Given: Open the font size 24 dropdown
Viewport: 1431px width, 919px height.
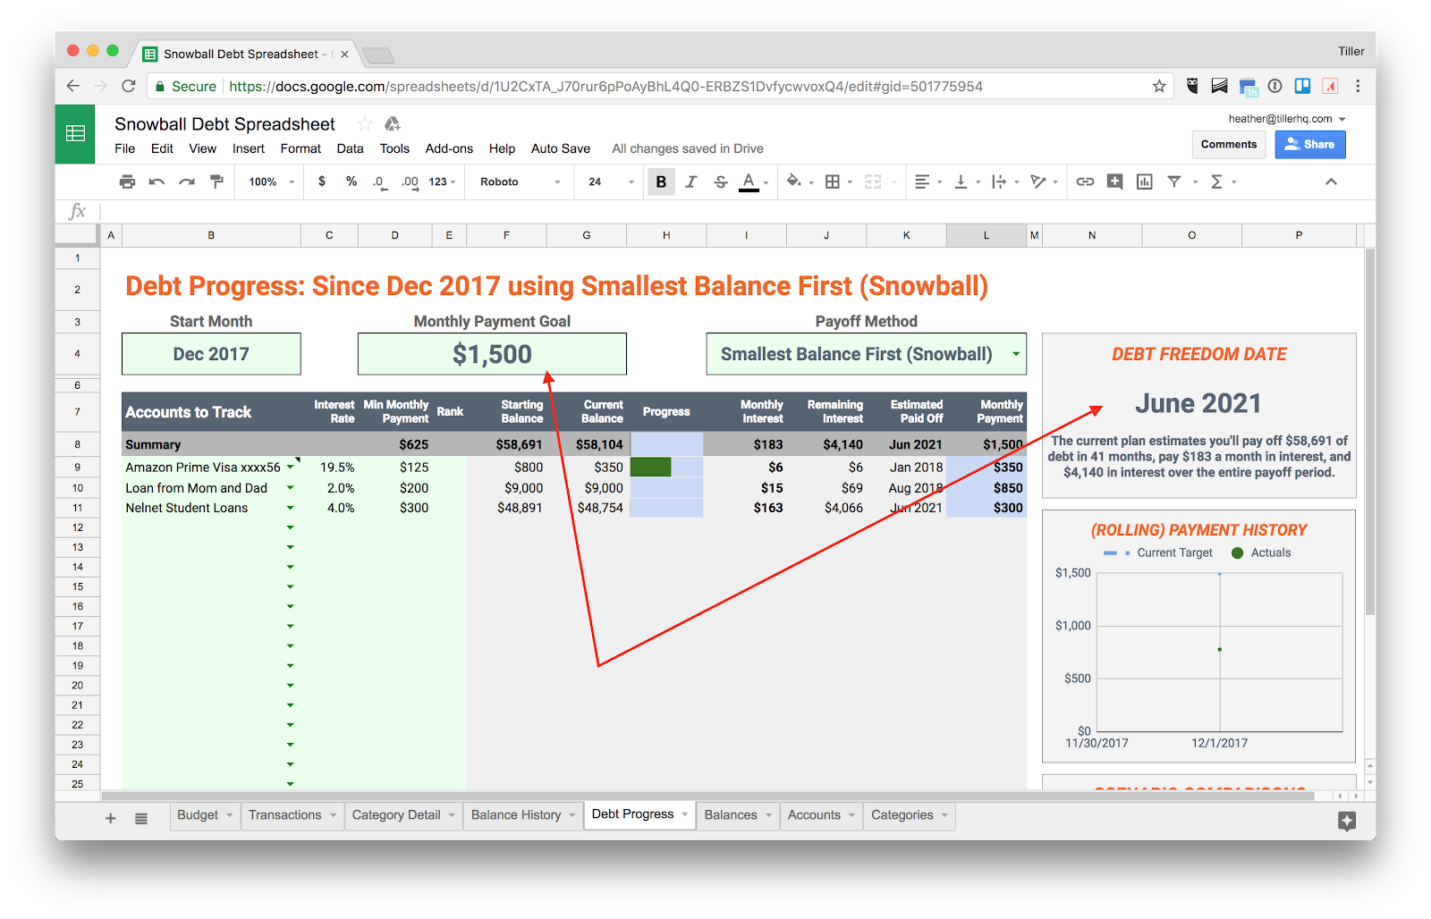Looking at the screenshot, I should [611, 181].
